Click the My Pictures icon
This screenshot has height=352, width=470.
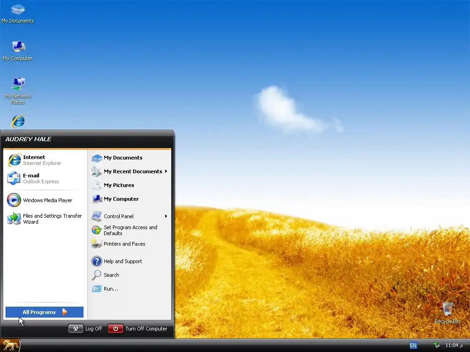pos(96,185)
